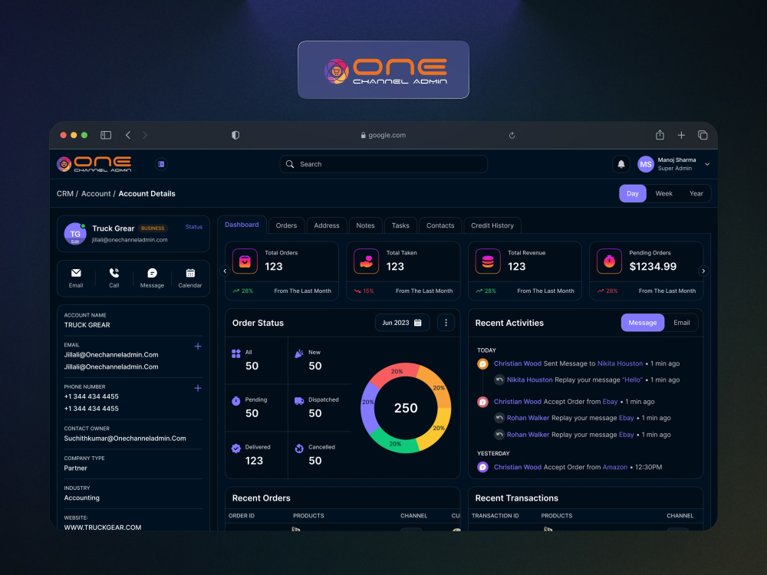Click the Total Orders bag icon
Image resolution: width=767 pixels, height=575 pixels.
(x=245, y=261)
